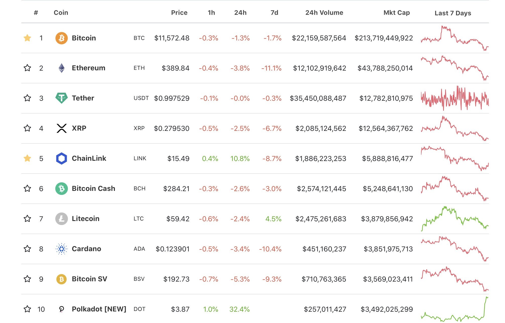Sort by the 24h change column header
The height and width of the screenshot is (323, 505).
click(x=240, y=13)
